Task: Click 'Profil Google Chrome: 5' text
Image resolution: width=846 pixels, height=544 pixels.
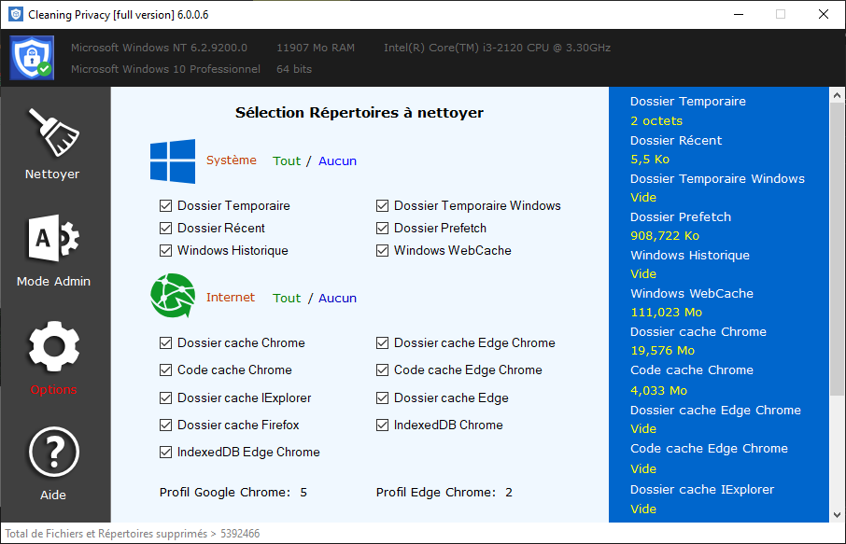Action: tap(233, 493)
